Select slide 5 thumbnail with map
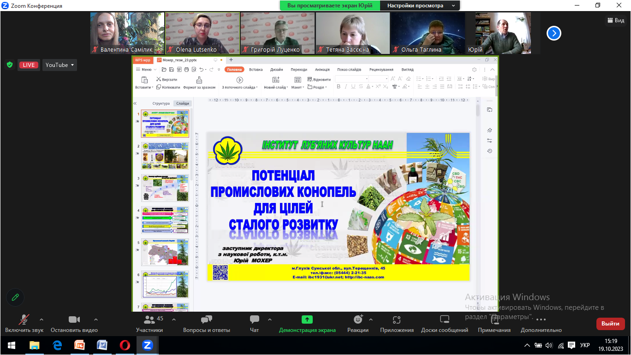The height and width of the screenshot is (355, 631). coord(165,252)
